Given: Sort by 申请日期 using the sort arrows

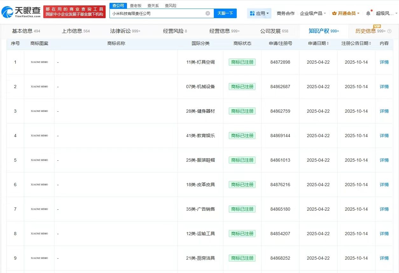Looking at the screenshot, I should point(327,43).
